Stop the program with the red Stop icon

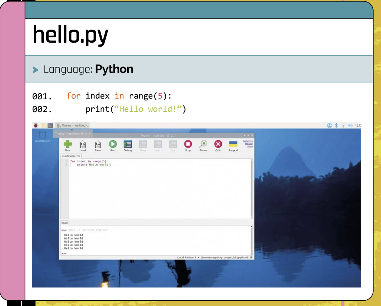pos(188,144)
